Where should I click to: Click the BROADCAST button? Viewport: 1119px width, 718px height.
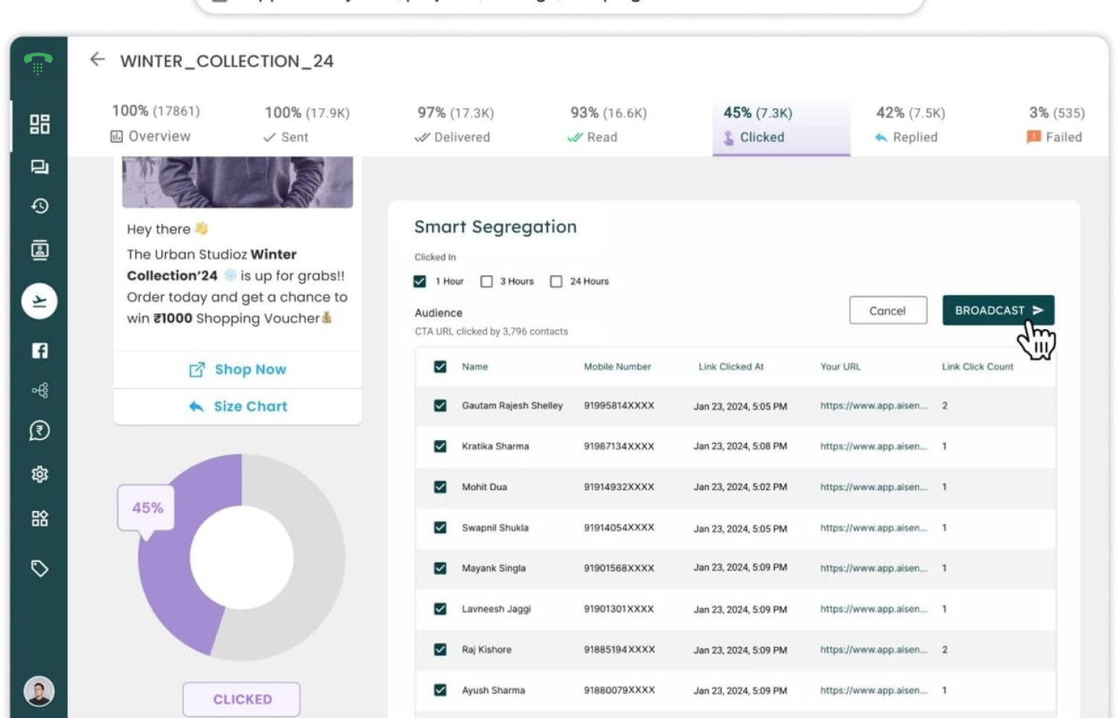997,310
